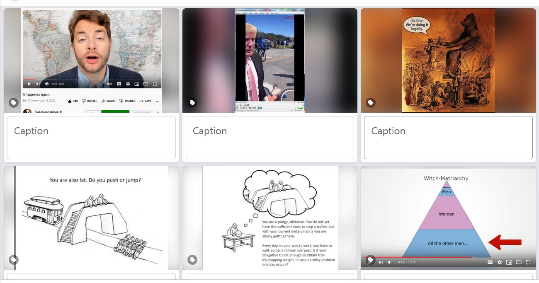
Task: Click the Caption field under the Paul Joseph Watson image
Action: [91, 138]
